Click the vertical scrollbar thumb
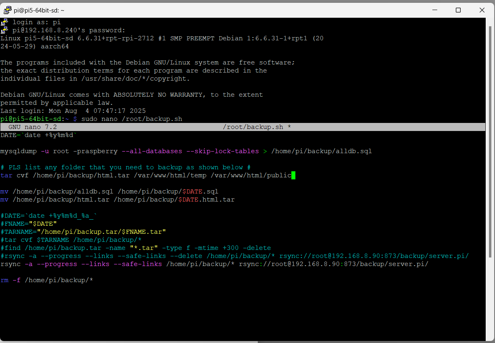The image size is (495, 343). point(490,141)
